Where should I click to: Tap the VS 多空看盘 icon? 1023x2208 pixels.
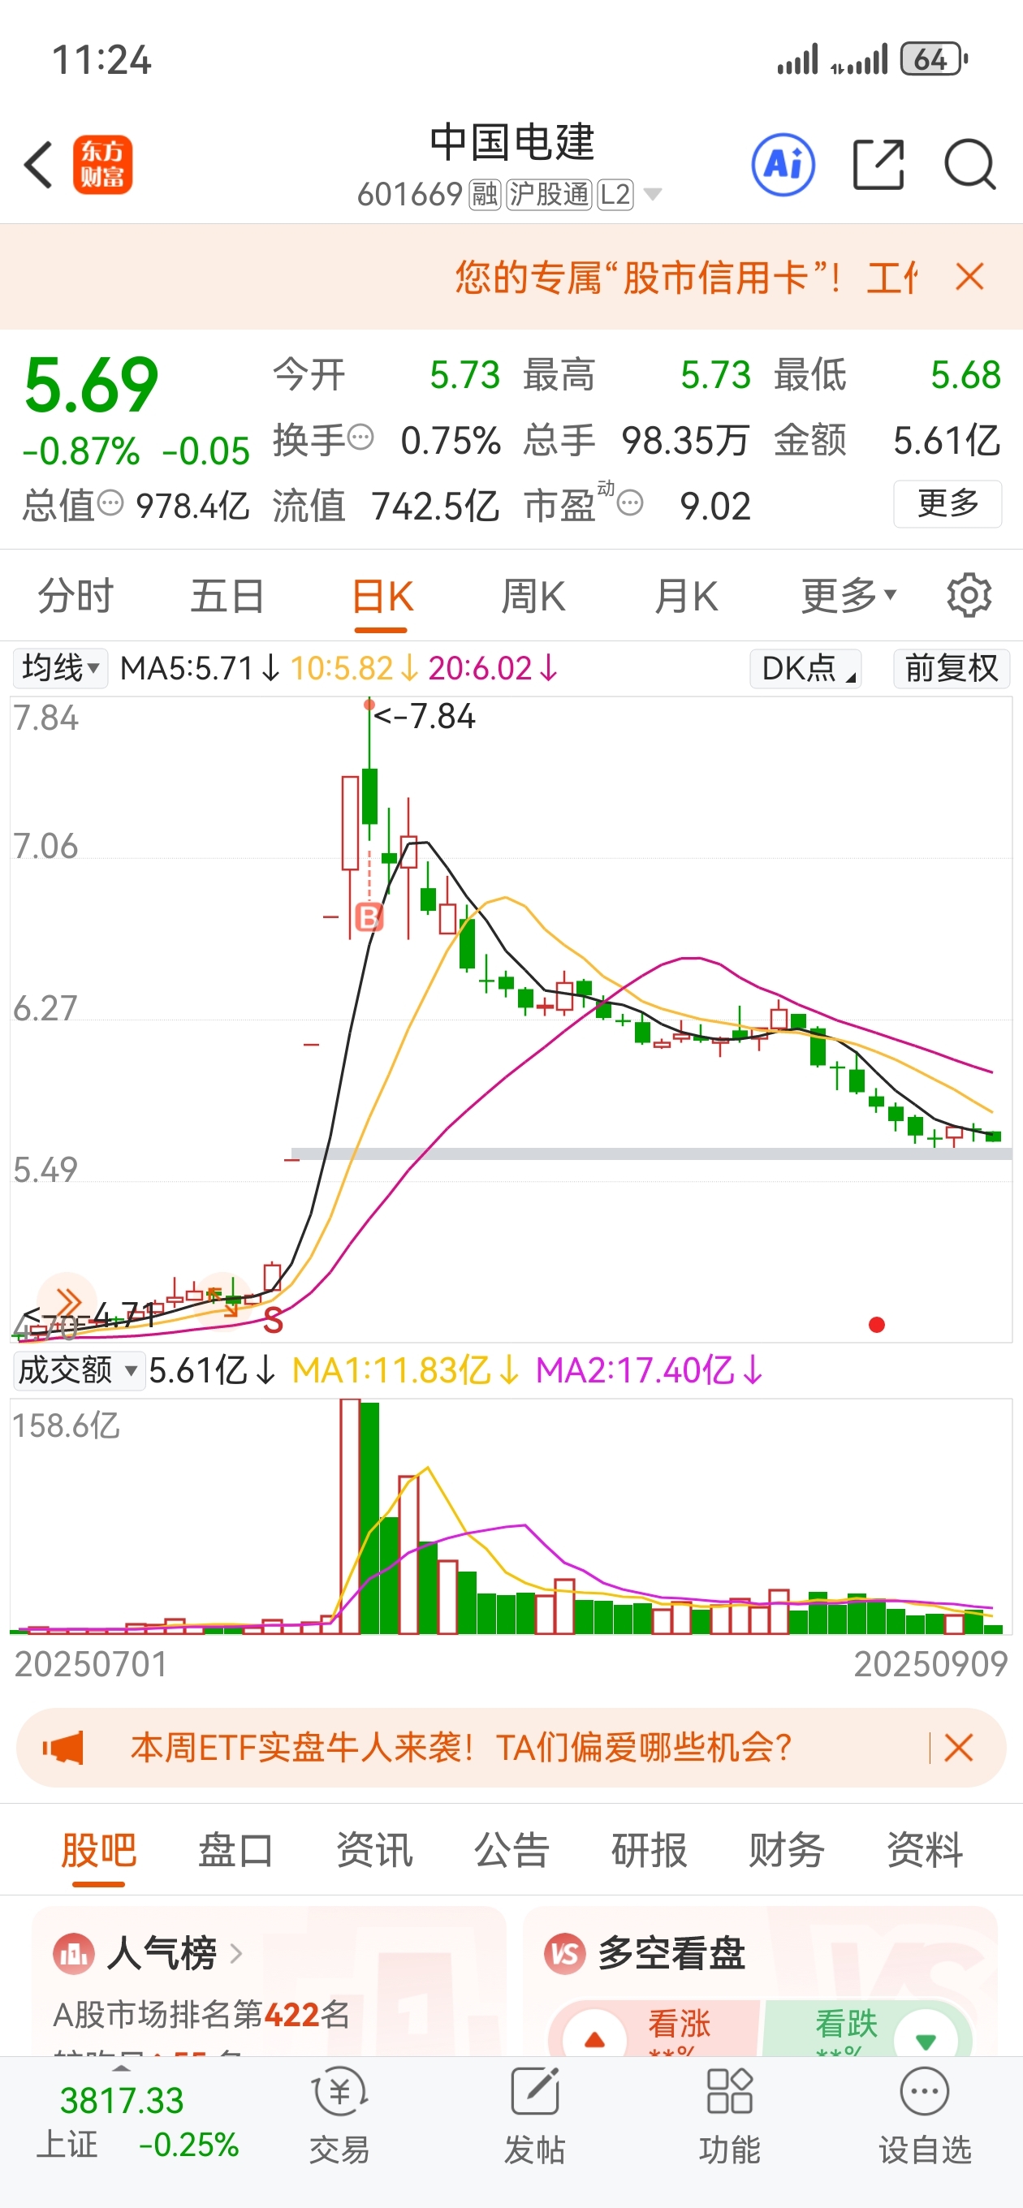(x=564, y=1954)
